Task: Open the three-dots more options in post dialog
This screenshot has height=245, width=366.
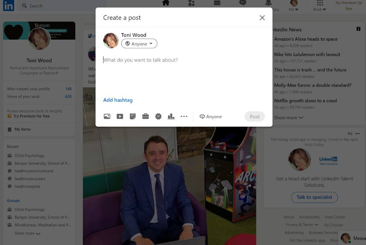Action: tap(184, 116)
